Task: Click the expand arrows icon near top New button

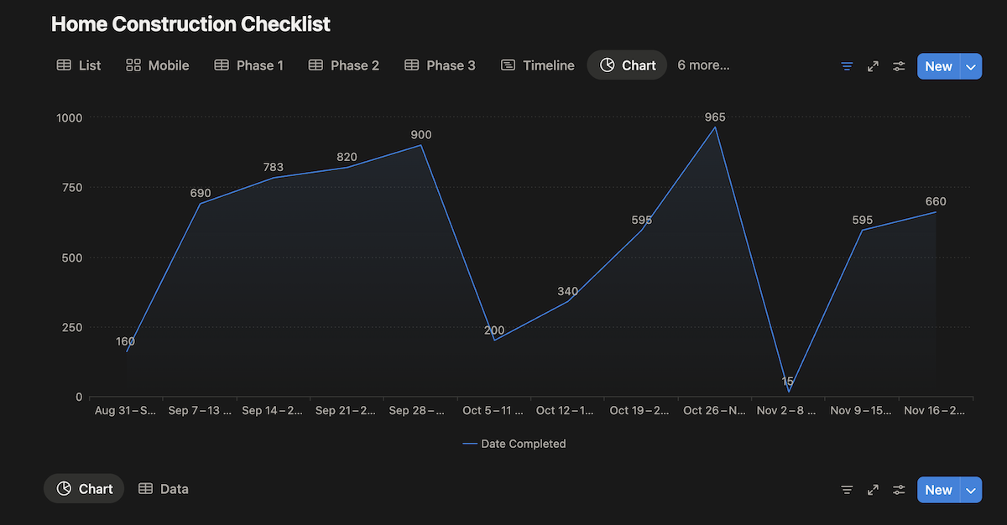Action: [873, 65]
